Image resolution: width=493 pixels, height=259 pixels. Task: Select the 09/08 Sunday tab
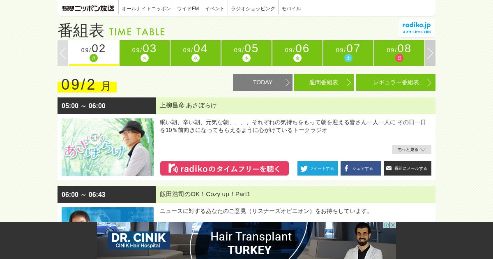click(399, 53)
